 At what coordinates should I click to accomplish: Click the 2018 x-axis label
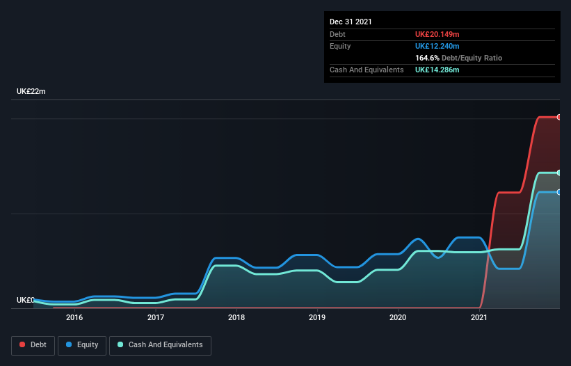[236, 317]
